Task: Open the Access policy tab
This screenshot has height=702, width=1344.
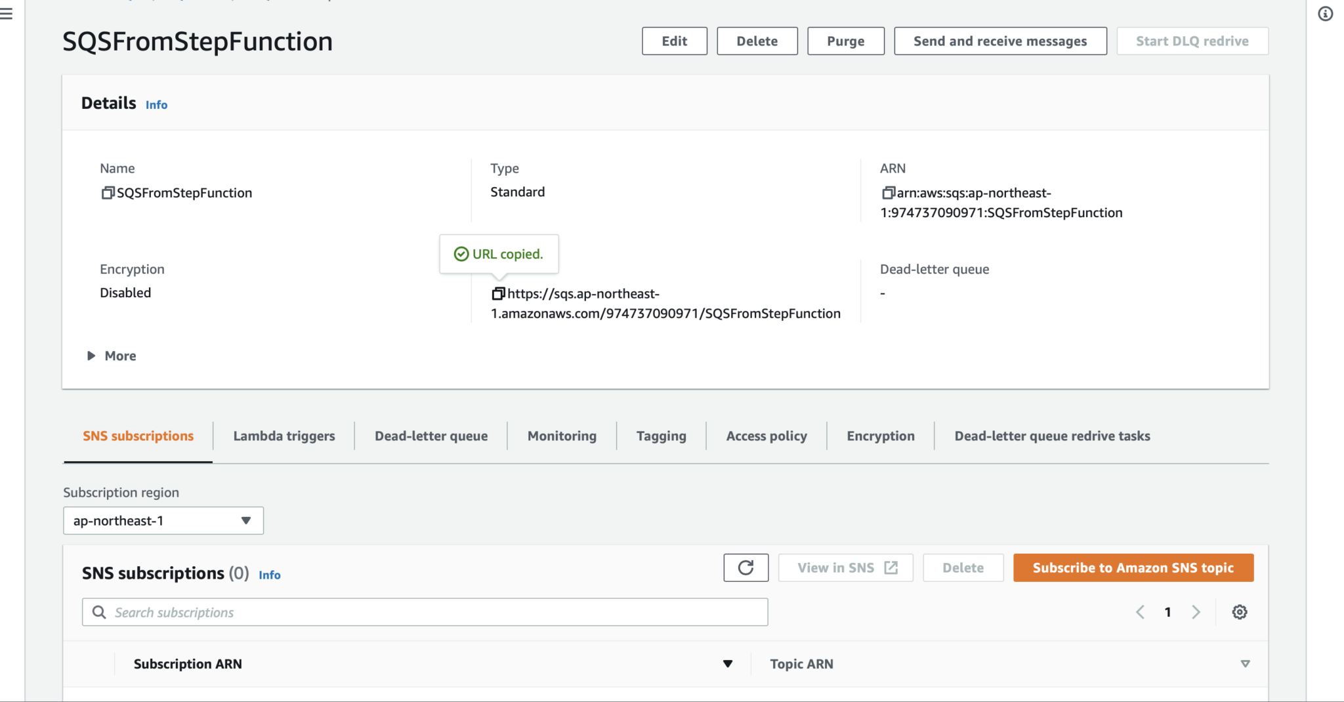Action: 766,436
